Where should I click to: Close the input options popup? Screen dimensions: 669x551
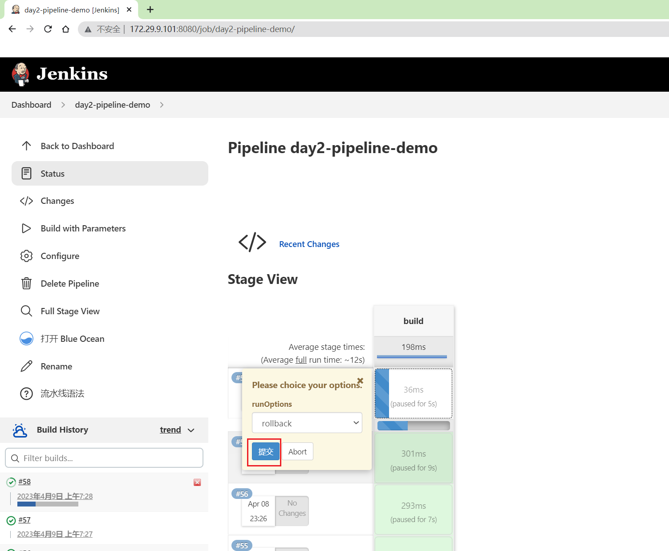(360, 381)
